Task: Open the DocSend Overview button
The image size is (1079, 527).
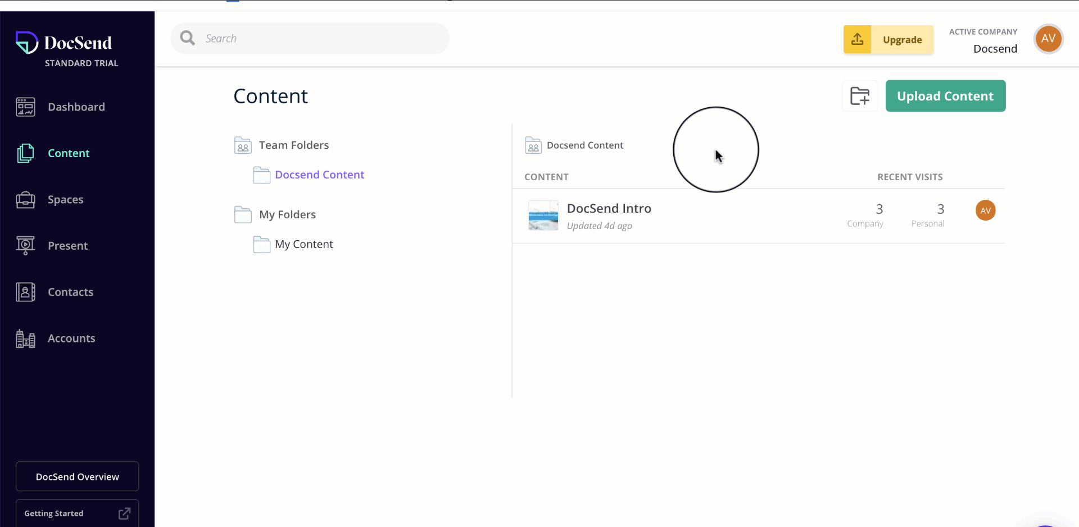Action: [78, 476]
